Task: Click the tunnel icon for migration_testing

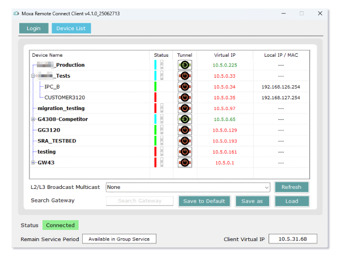Action: click(185, 108)
